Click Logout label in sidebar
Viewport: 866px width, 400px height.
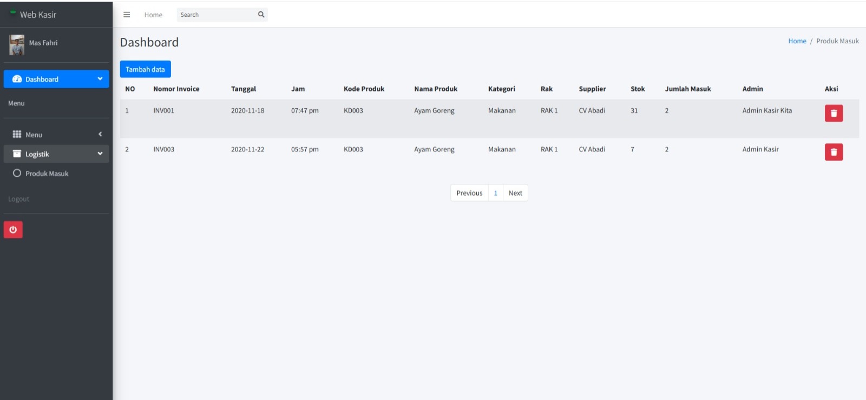click(18, 199)
